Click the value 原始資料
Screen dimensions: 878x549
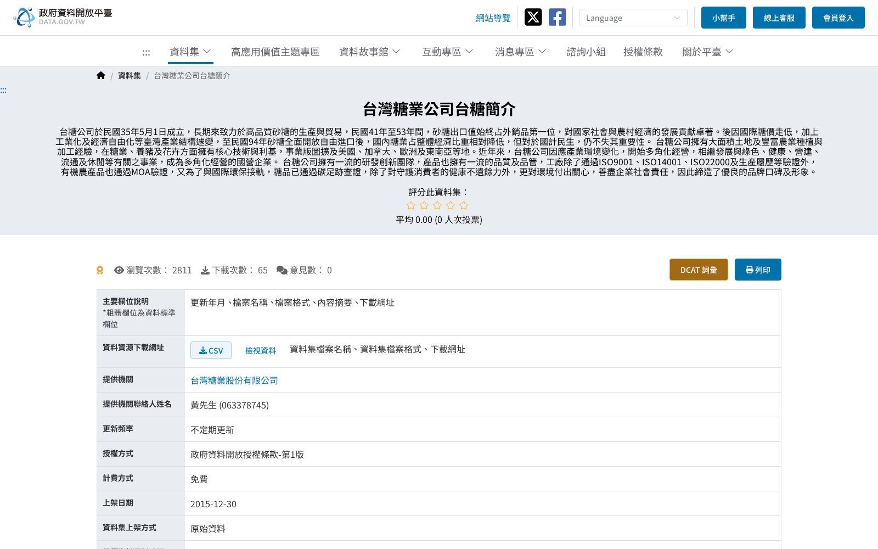208,529
